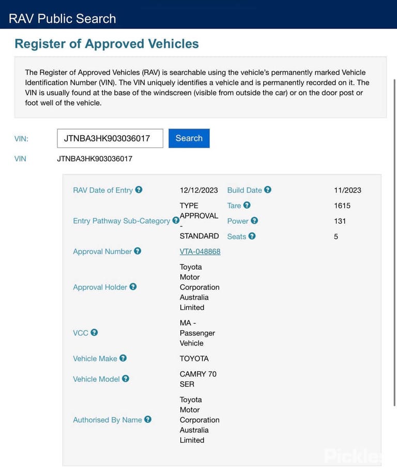
Task: Open Vehicle Make help tooltip icon
Action: 123,358
